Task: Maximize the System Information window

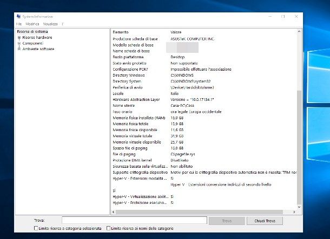Action: pos(282,16)
